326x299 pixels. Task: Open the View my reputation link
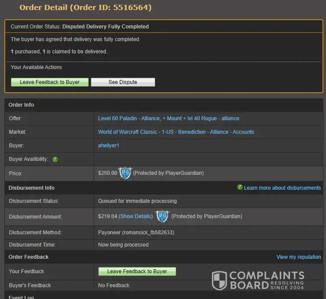[298, 257]
